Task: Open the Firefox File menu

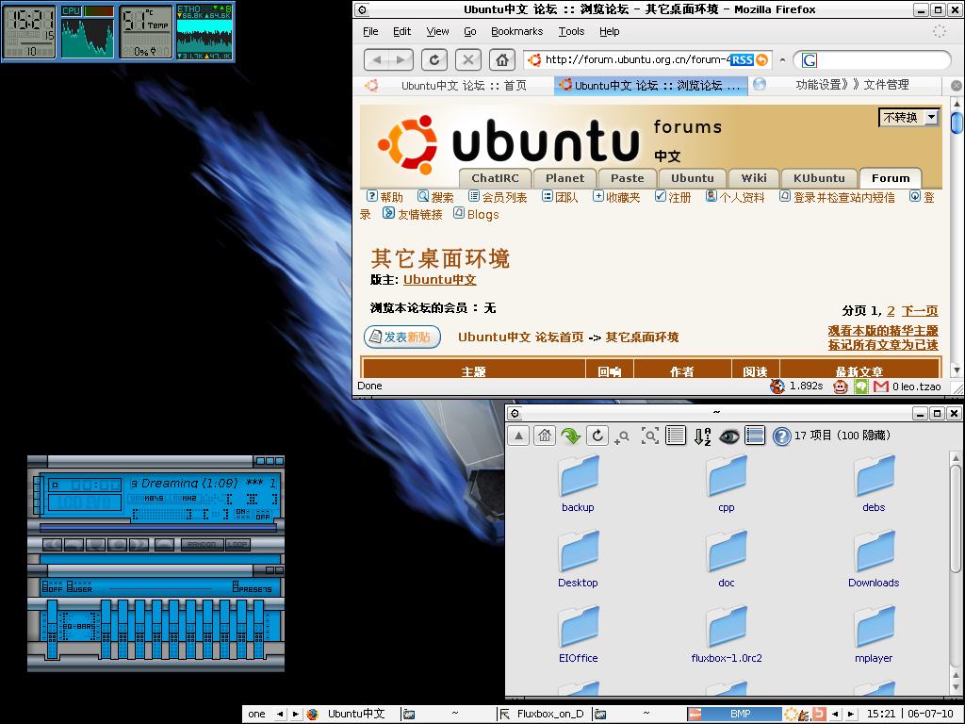Action: coord(370,31)
